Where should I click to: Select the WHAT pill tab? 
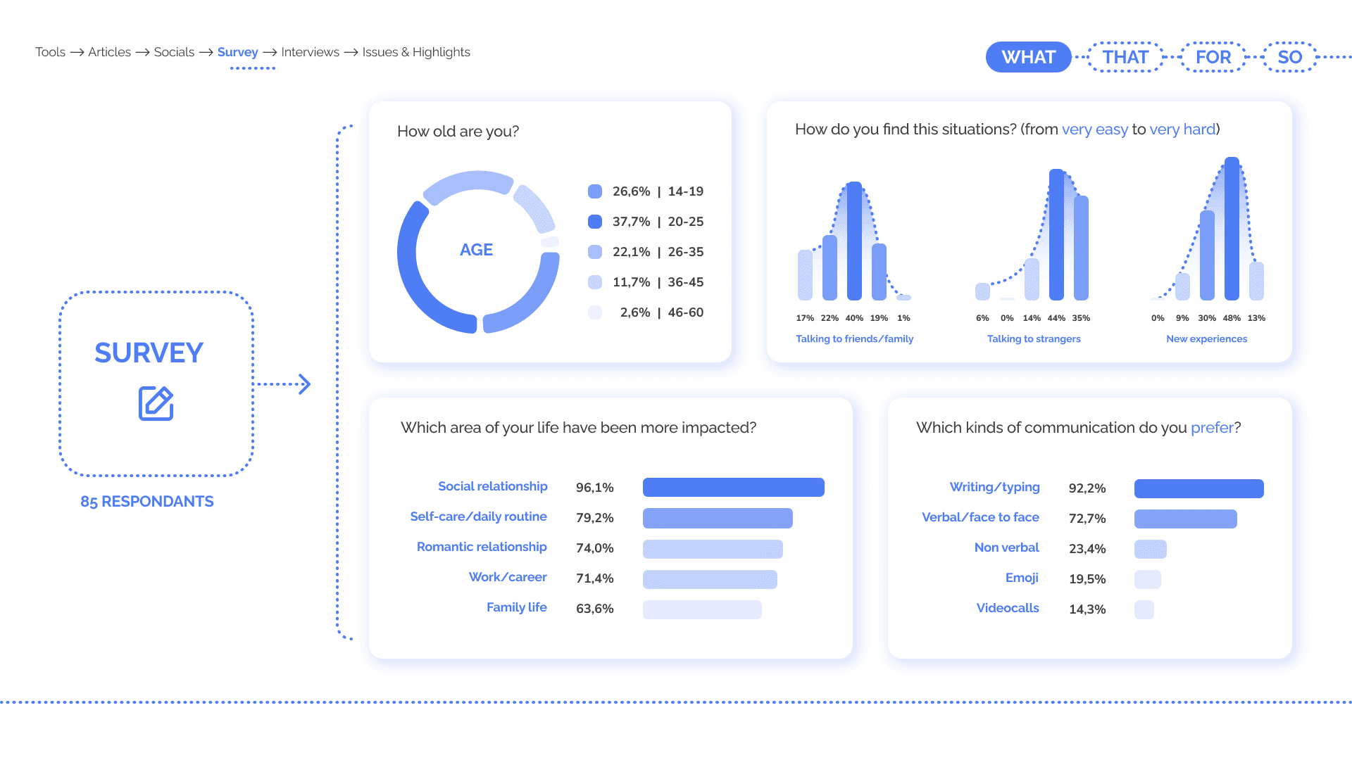(x=1029, y=57)
